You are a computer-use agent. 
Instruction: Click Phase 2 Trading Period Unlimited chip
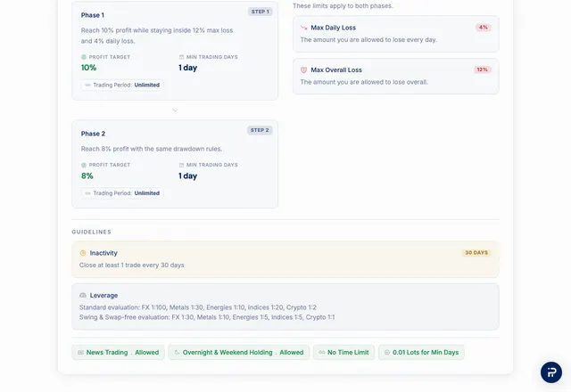(122, 193)
